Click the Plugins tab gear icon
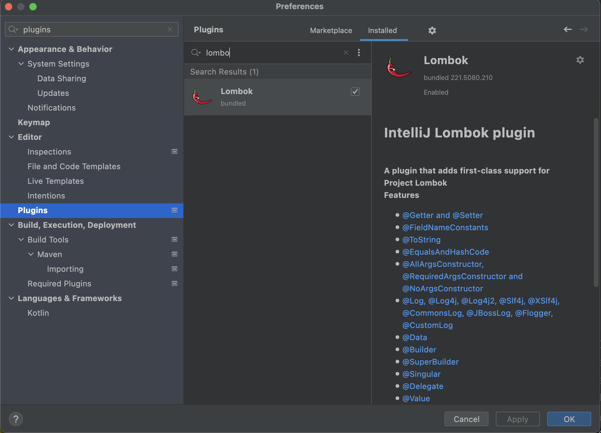The image size is (601, 433). coord(432,30)
